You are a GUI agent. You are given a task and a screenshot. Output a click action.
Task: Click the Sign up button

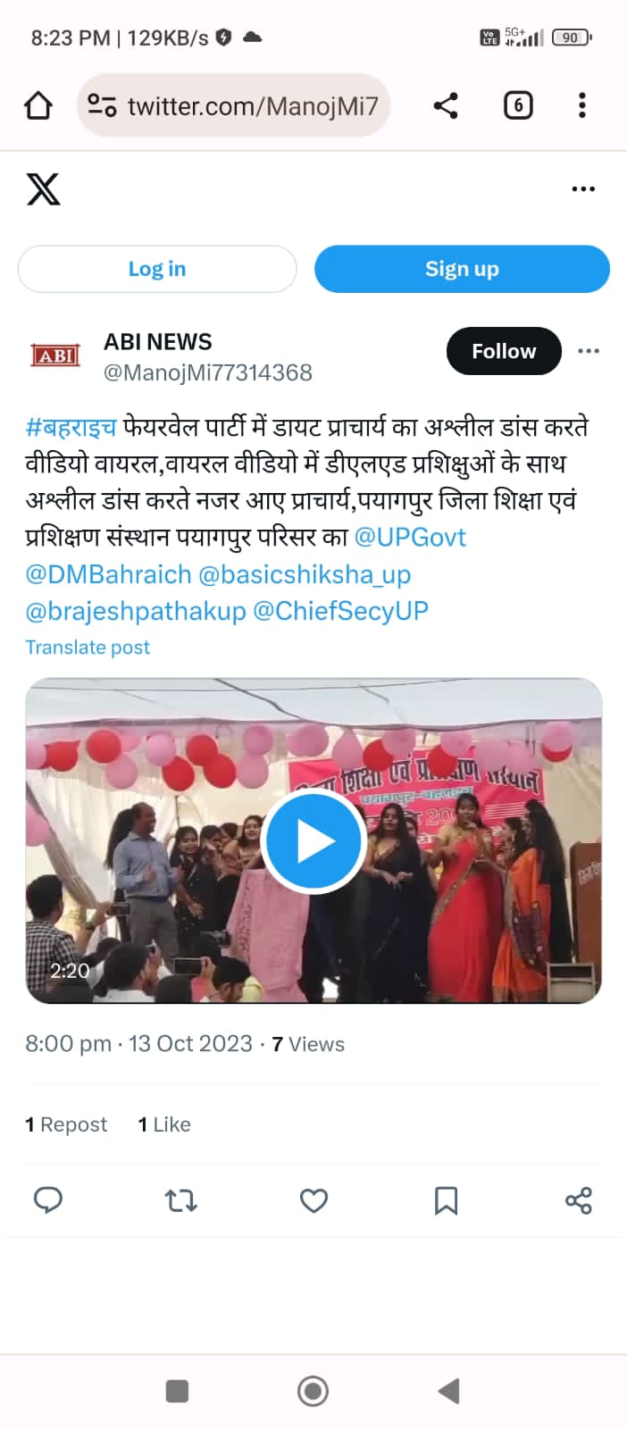(x=462, y=269)
